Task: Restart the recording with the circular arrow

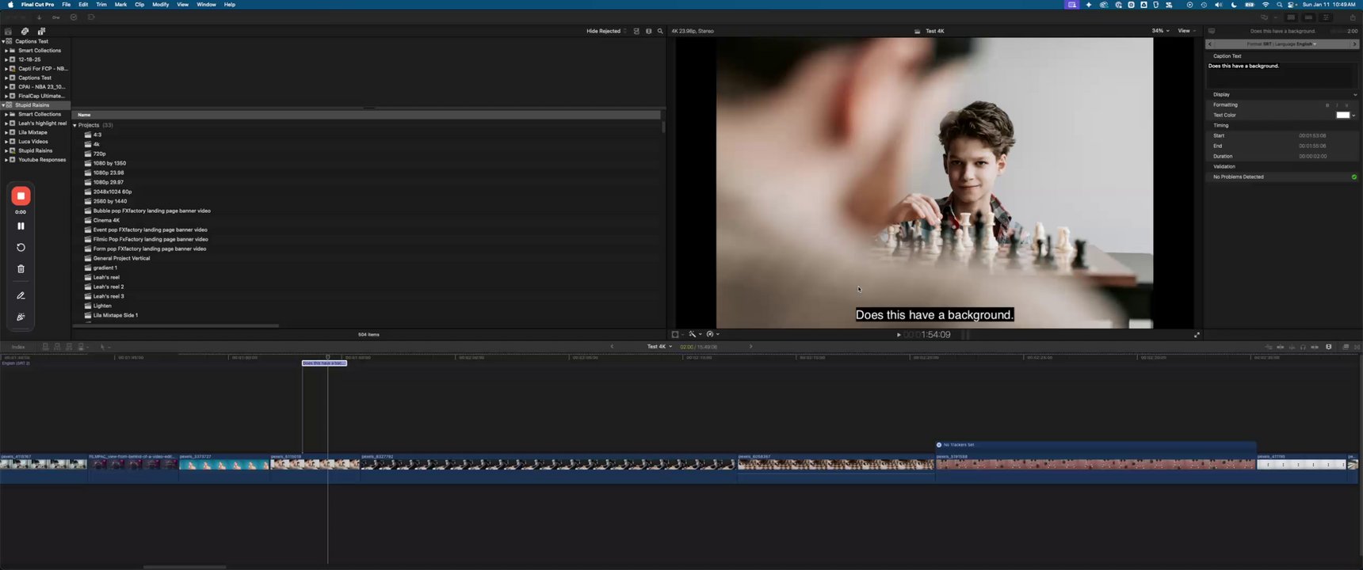Action: 21,248
